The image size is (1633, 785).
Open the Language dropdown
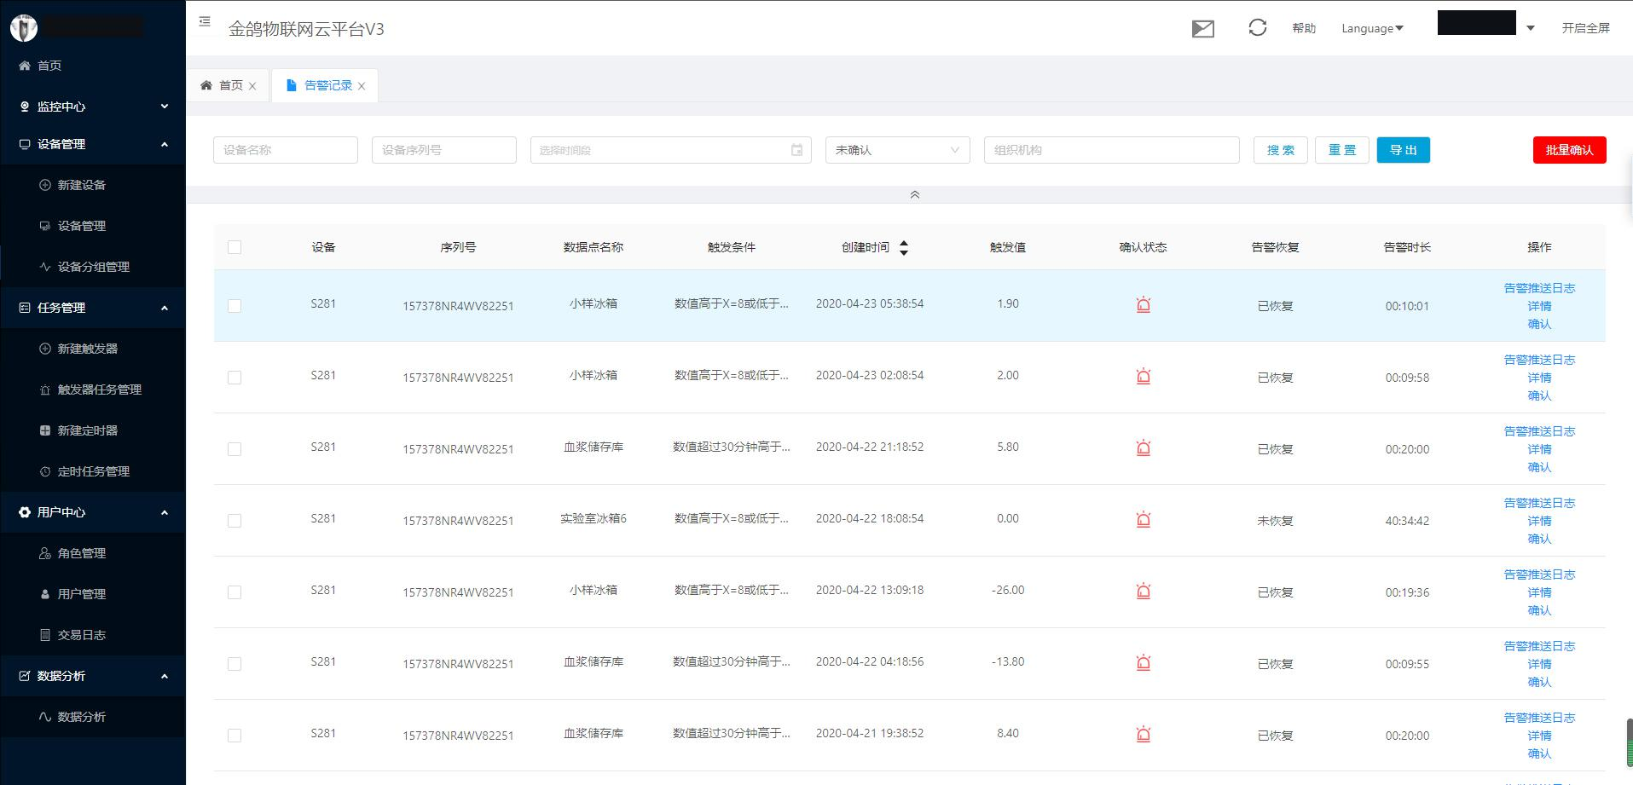coord(1372,28)
